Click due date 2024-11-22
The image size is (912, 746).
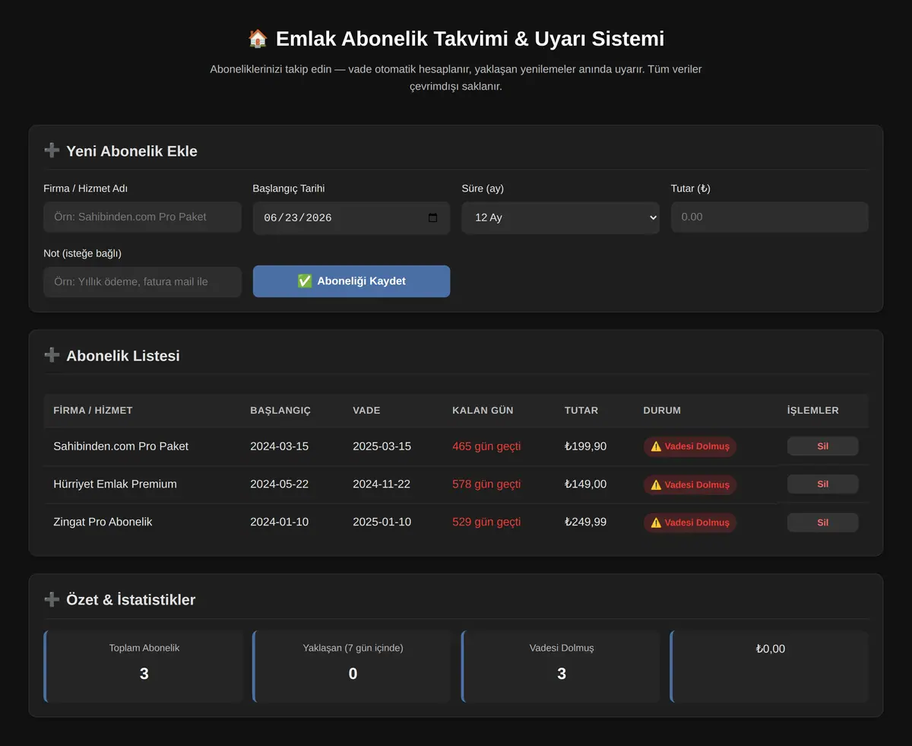(382, 484)
